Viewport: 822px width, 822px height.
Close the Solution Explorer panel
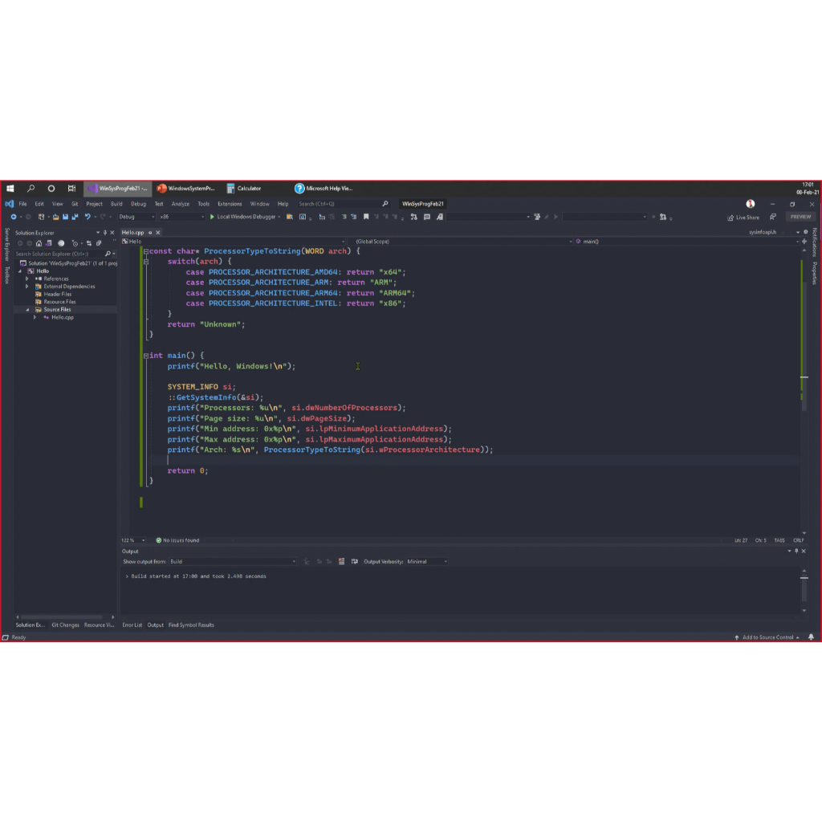tap(112, 232)
